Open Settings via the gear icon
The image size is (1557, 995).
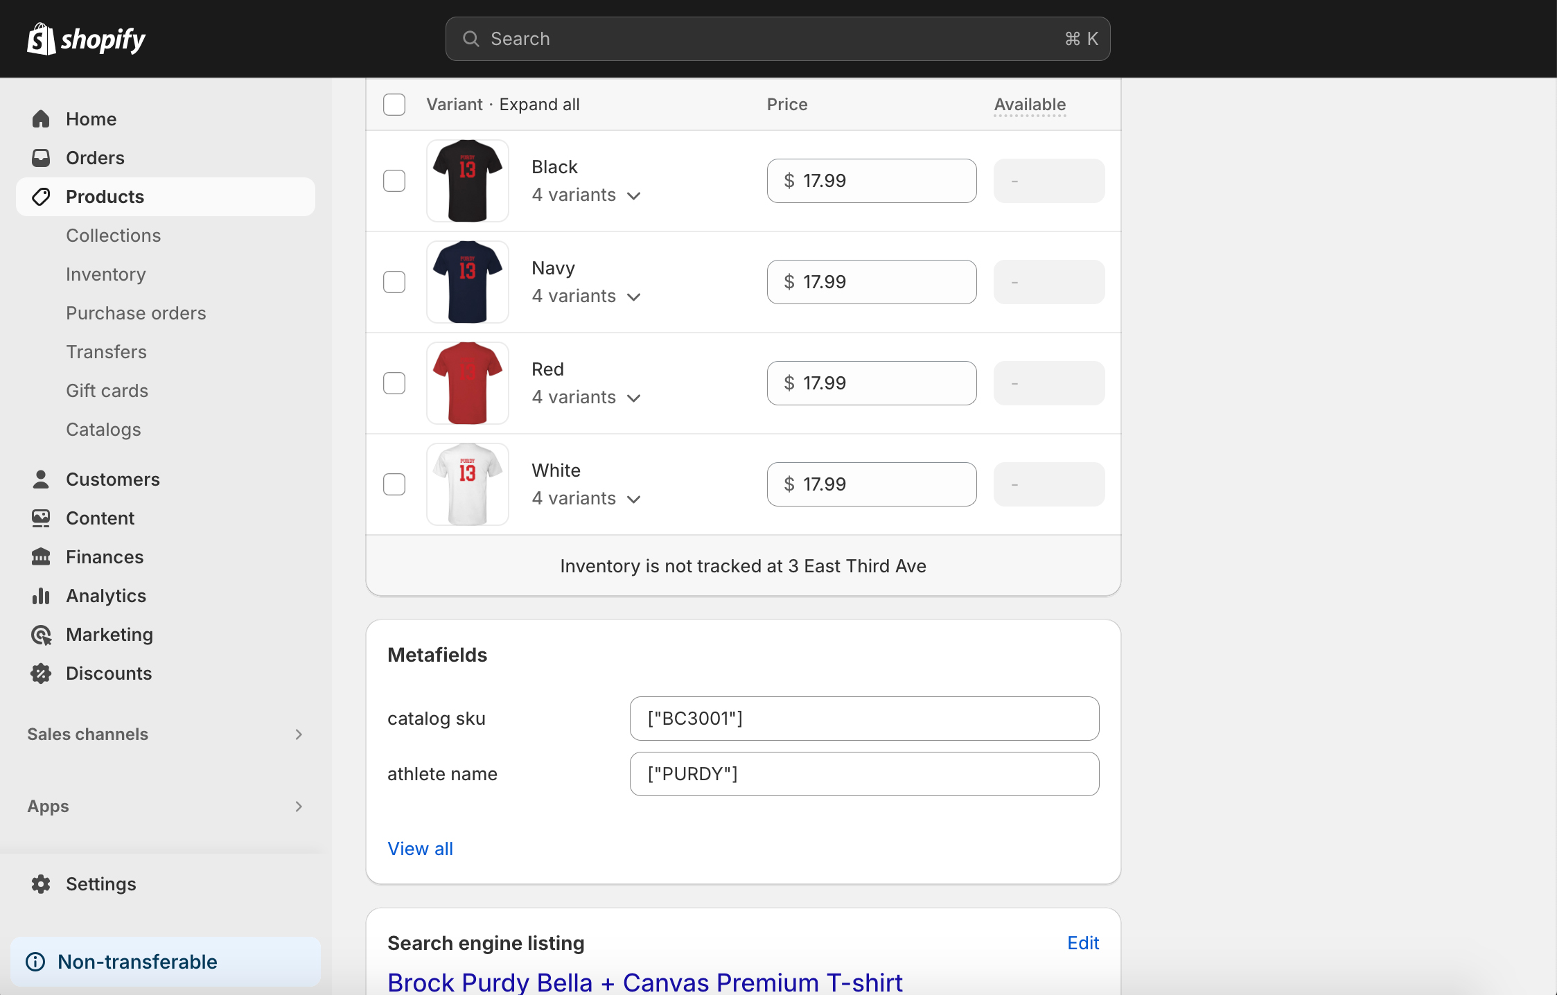point(41,884)
